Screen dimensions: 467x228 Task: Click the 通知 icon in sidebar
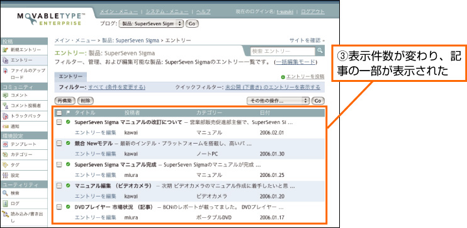coord(5,127)
